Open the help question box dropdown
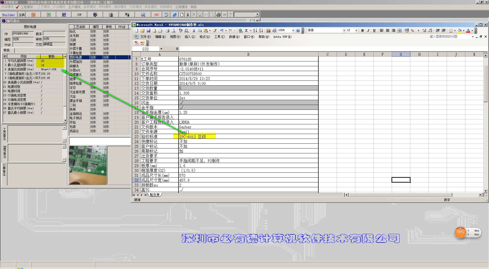 [x=473, y=37]
